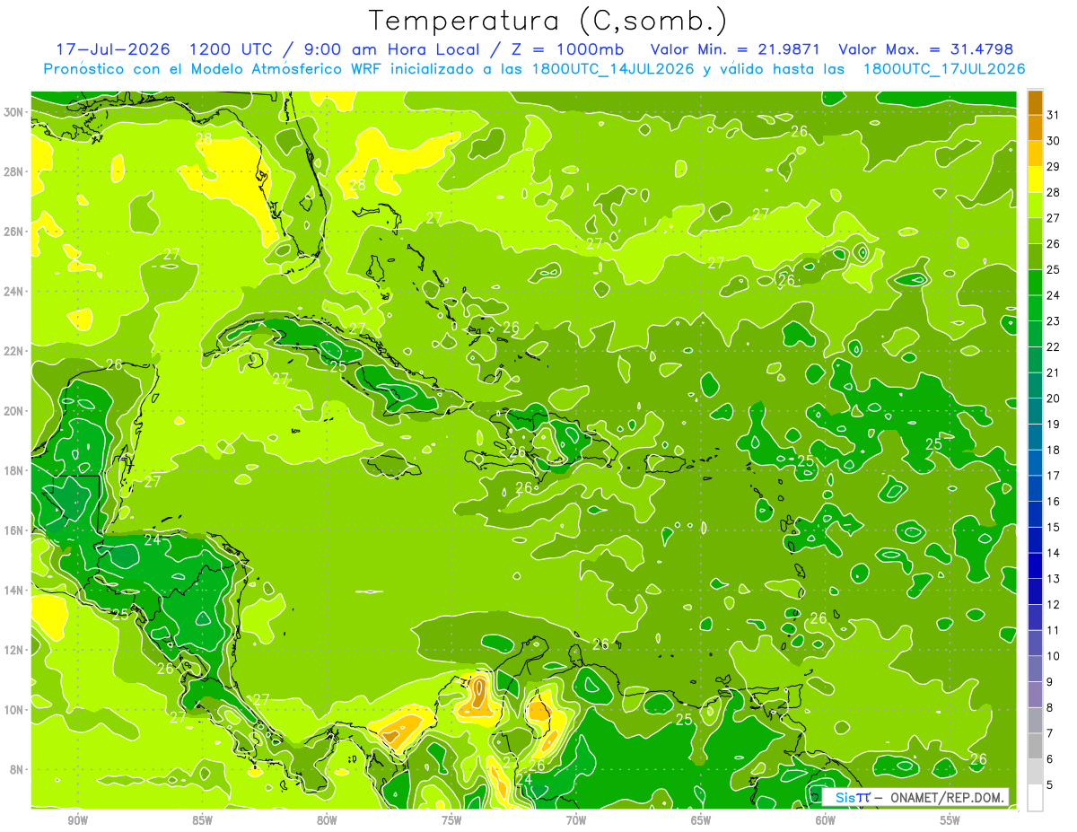Click the '12N' latitude axis label
This screenshot has height=832, width=1077.
point(15,650)
